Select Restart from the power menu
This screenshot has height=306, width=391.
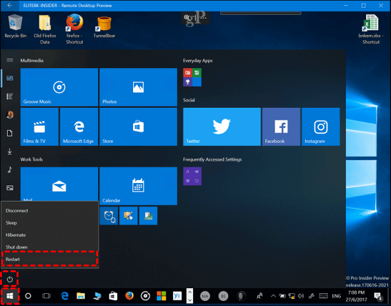50,259
